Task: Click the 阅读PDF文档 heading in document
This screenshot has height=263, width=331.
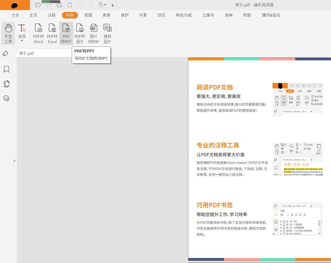Action: 214,87
